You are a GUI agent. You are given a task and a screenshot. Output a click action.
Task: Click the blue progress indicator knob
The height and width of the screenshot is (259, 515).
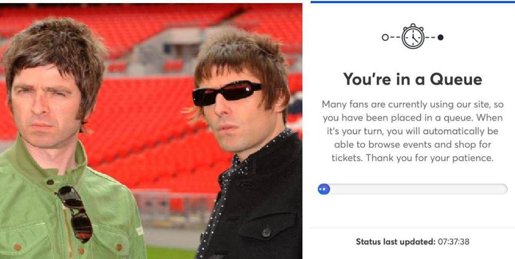click(324, 189)
